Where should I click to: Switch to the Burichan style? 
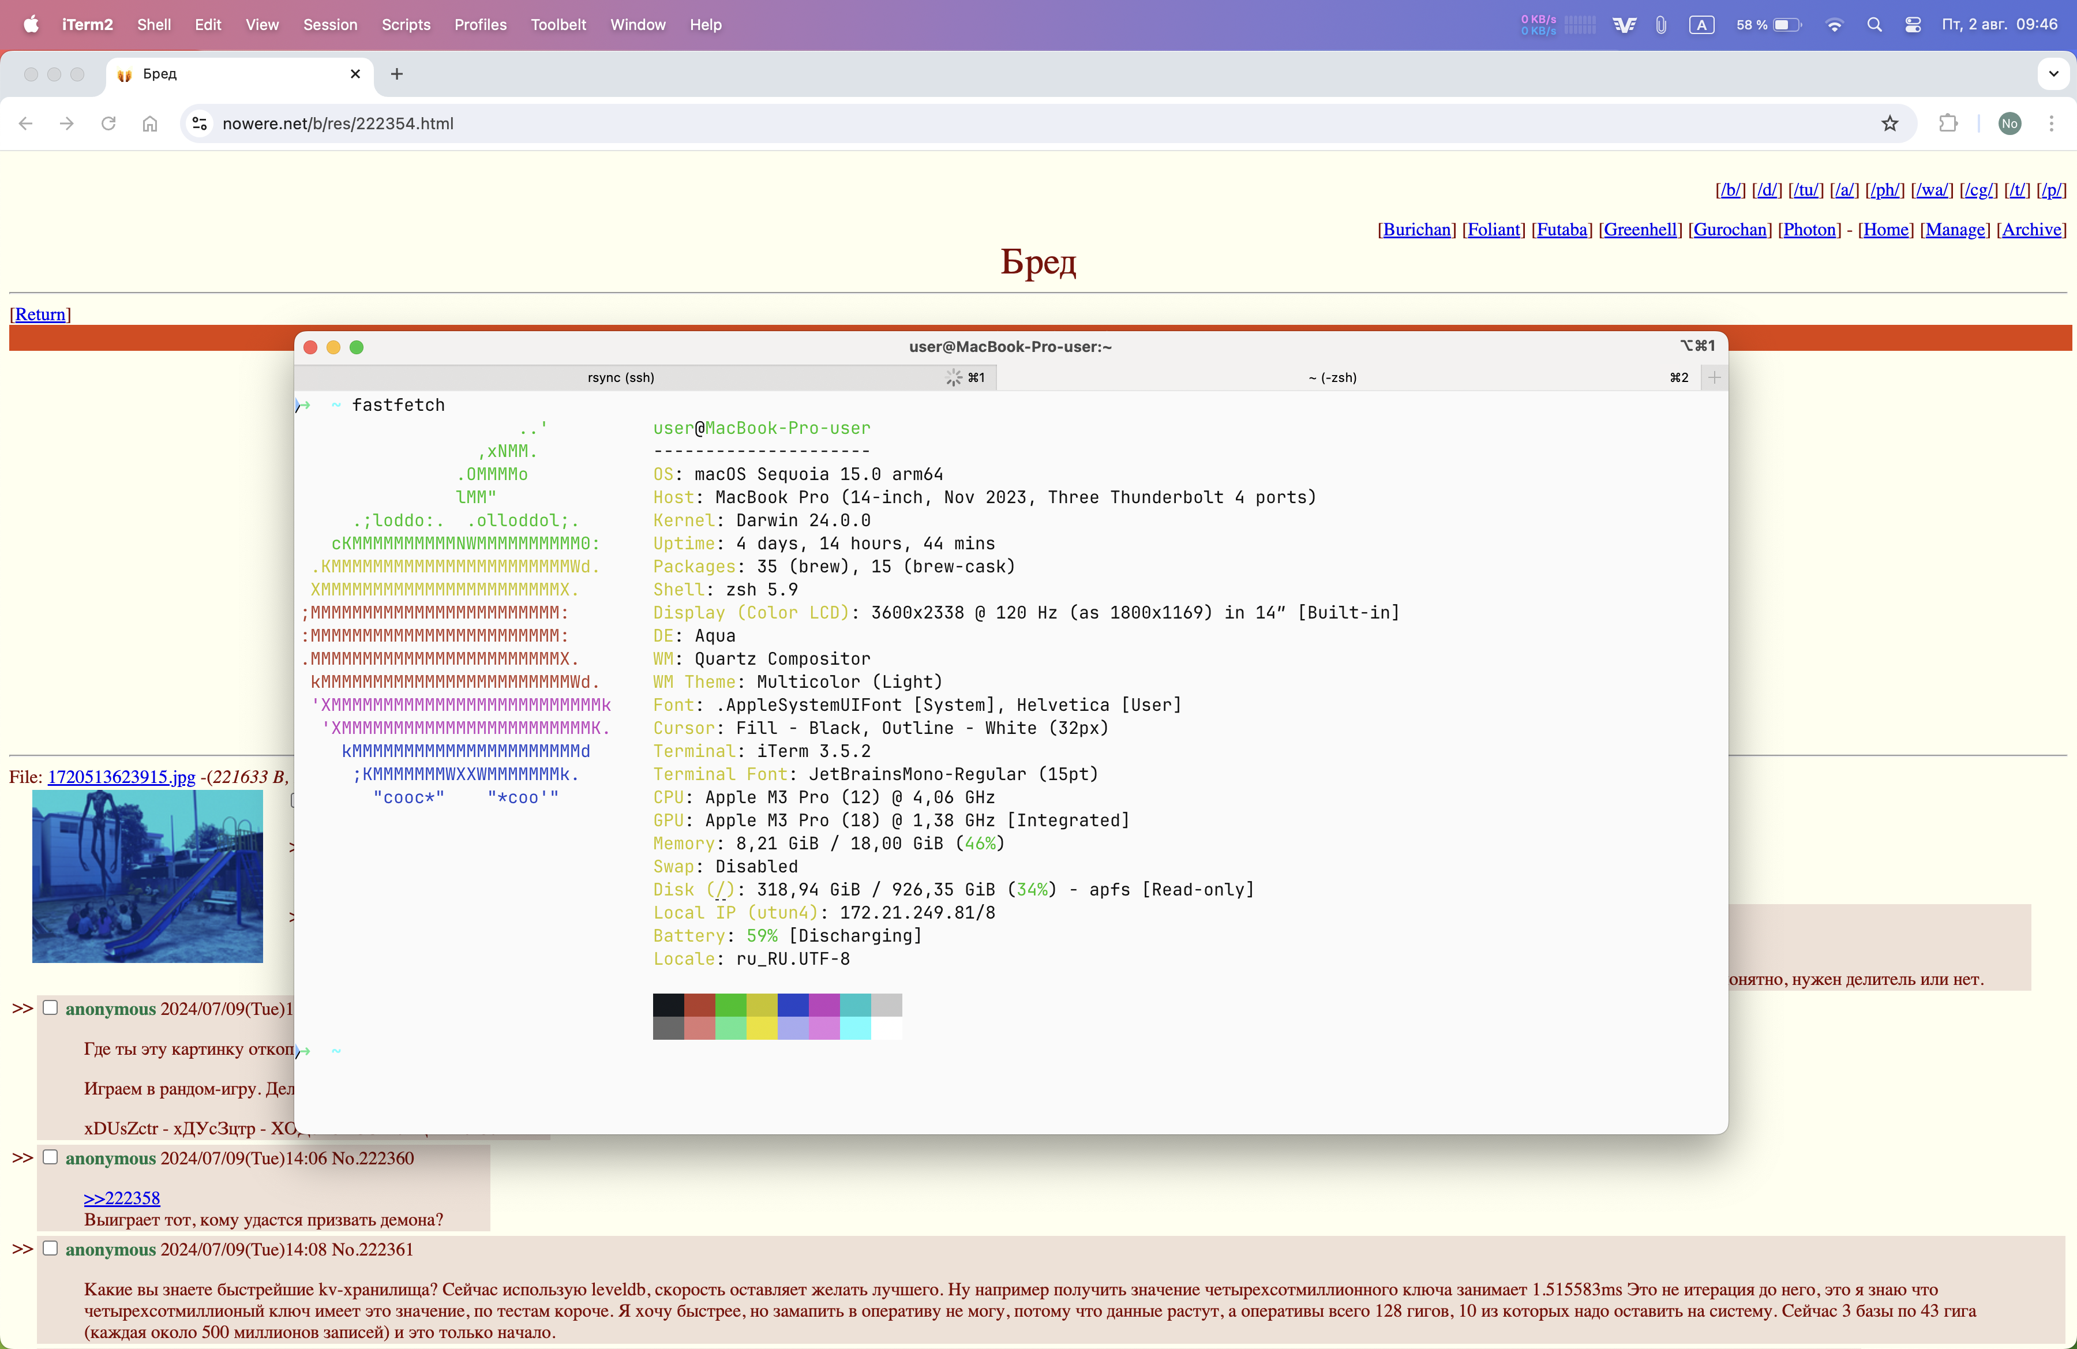pyautogui.click(x=1417, y=230)
